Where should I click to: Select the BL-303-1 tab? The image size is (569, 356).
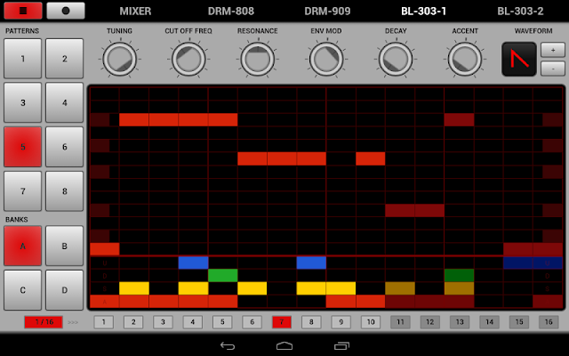423,12
